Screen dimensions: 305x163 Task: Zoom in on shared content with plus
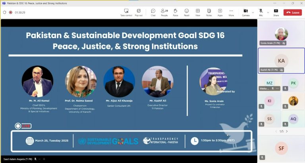44,159
